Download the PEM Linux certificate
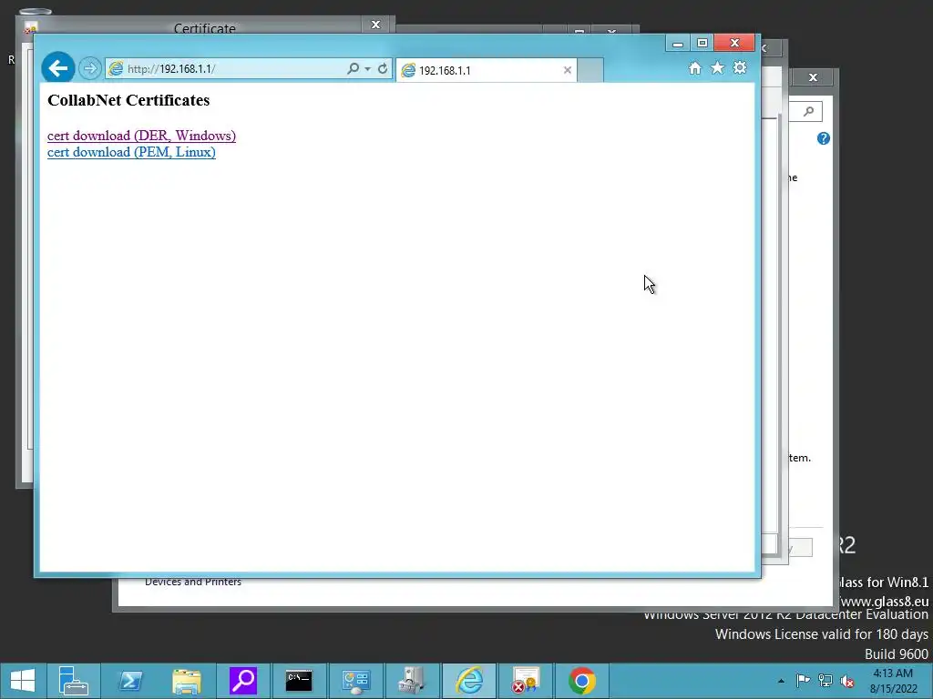933x699 pixels. [131, 152]
